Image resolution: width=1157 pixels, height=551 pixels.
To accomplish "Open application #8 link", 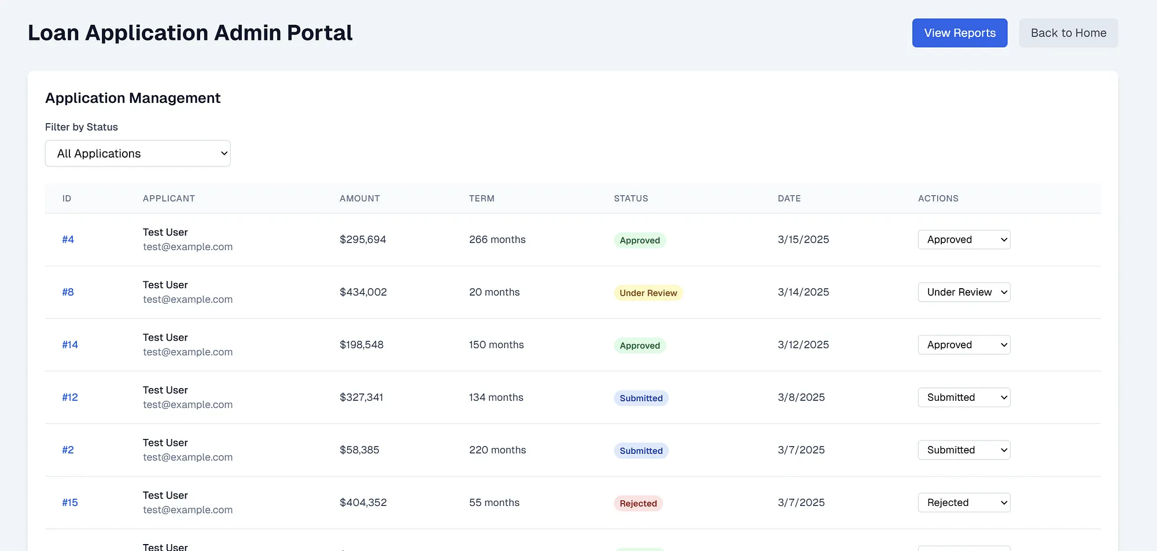I will (x=68, y=292).
